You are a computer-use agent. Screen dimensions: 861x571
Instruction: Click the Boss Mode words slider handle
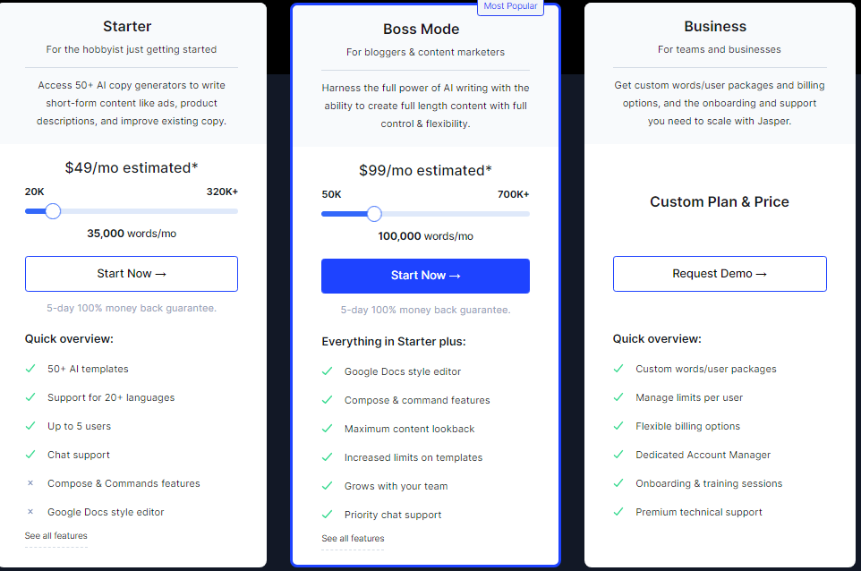(x=374, y=214)
